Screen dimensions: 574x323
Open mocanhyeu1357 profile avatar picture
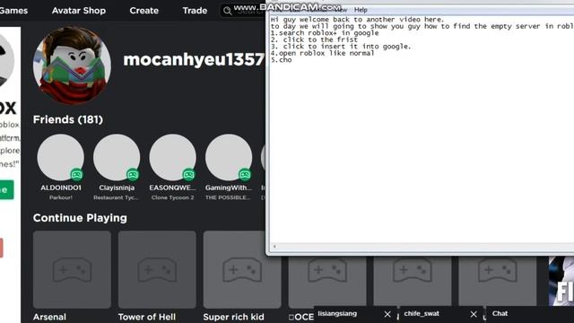72,65
